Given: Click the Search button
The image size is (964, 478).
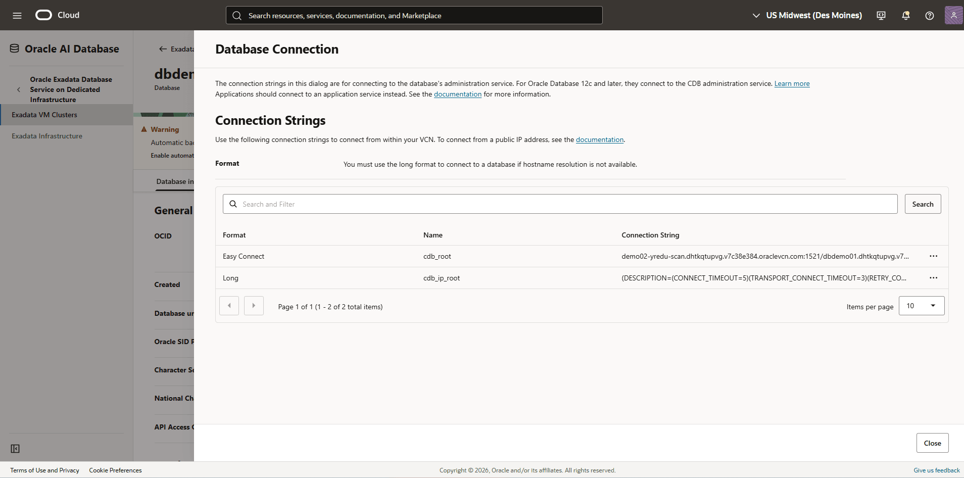Looking at the screenshot, I should (x=923, y=204).
